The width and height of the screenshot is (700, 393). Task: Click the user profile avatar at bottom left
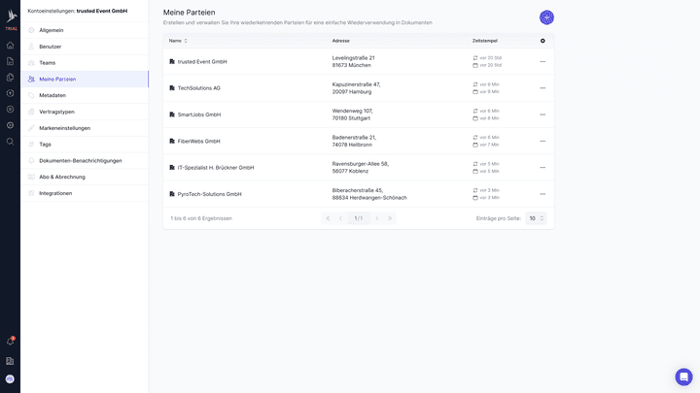pyautogui.click(x=10, y=378)
